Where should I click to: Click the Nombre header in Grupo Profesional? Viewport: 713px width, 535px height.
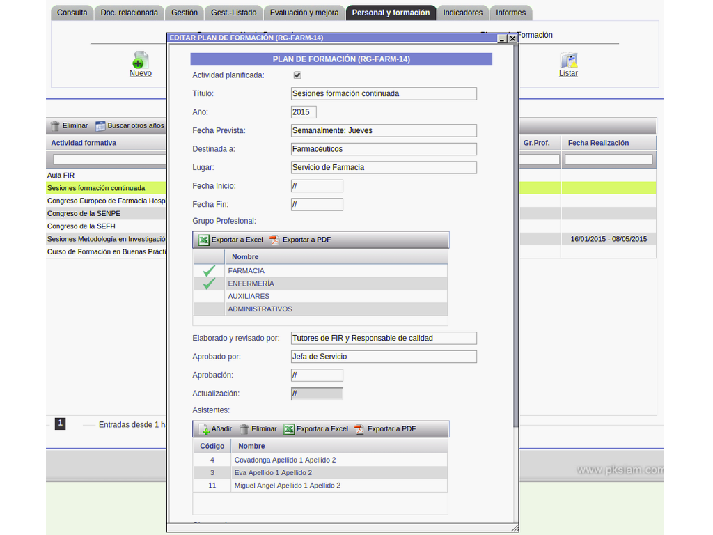[x=245, y=256]
